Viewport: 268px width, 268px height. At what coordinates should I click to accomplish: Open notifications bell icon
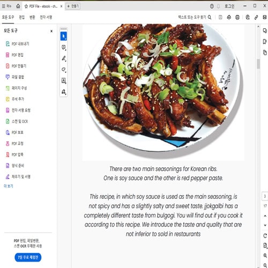218,6
